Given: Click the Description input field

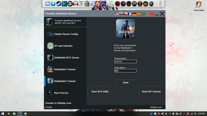Looking at the screenshot, I should coord(125,71).
